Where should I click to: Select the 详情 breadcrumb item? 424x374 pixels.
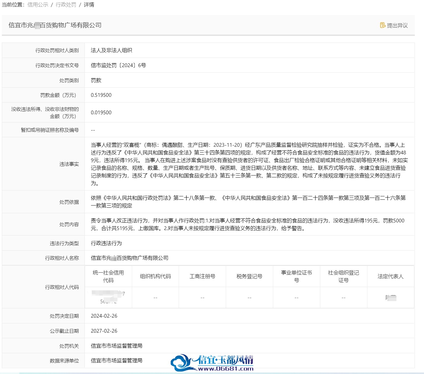point(89,5)
